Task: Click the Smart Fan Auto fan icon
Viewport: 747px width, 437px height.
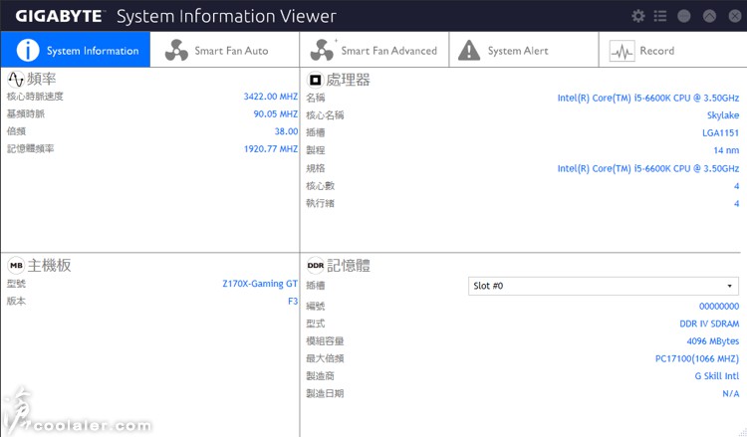Action: [176, 50]
